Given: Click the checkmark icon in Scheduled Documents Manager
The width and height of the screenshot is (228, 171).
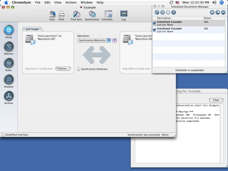Looking at the screenshot, I should pos(157,12).
